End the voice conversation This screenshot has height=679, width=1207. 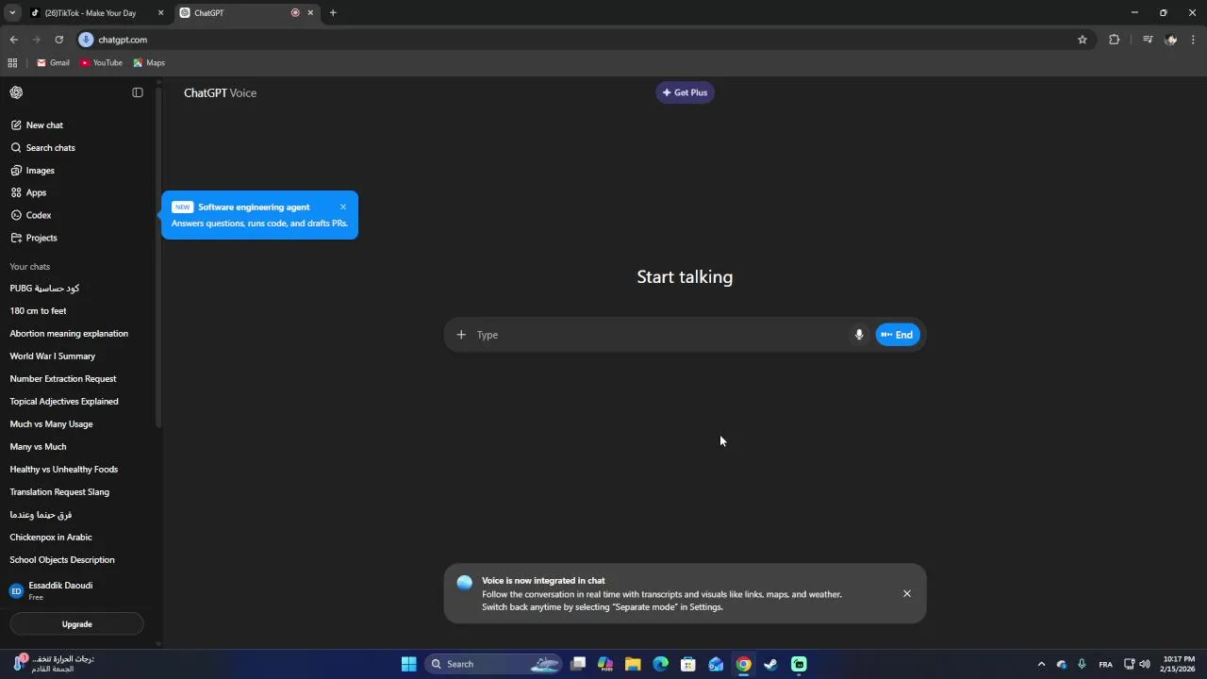click(x=898, y=335)
